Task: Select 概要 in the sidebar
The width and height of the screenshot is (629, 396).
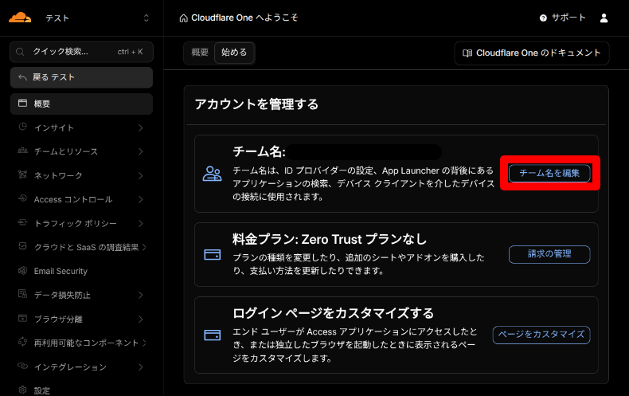Action: pos(81,104)
